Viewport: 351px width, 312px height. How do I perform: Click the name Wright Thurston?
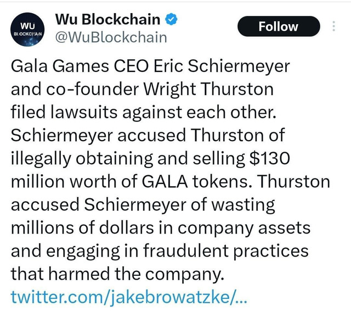[x=208, y=90]
